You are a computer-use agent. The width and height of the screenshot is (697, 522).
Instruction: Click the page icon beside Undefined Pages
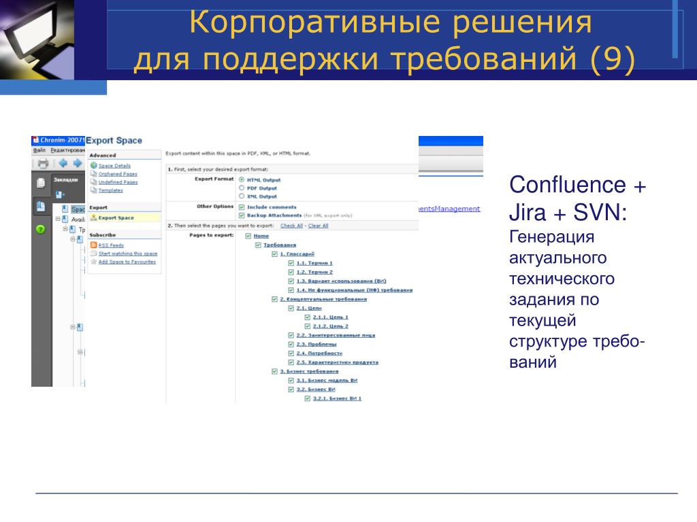pos(94,181)
